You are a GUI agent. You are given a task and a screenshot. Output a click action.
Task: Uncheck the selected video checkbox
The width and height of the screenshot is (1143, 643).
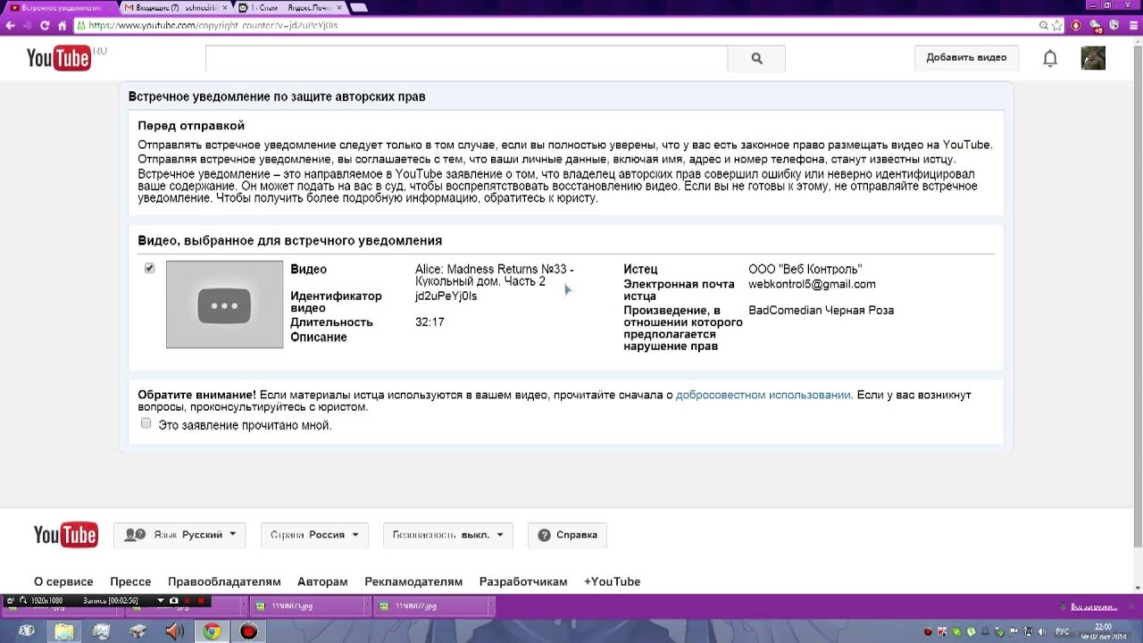click(x=149, y=268)
